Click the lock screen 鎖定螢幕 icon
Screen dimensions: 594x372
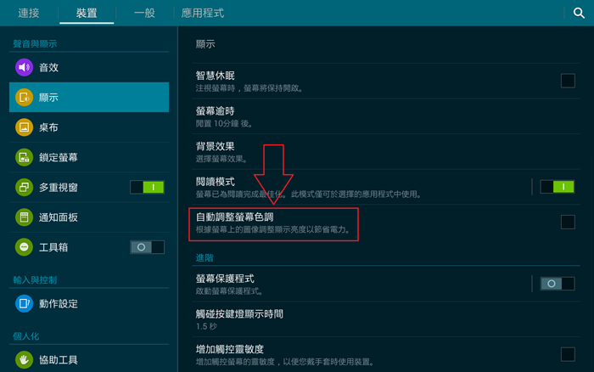[x=24, y=157]
